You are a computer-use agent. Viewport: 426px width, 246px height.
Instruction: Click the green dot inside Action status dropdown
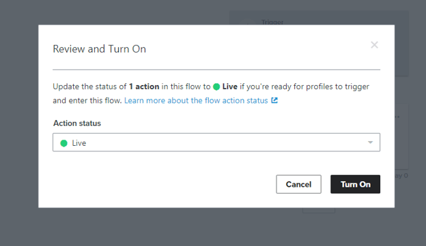(x=64, y=143)
